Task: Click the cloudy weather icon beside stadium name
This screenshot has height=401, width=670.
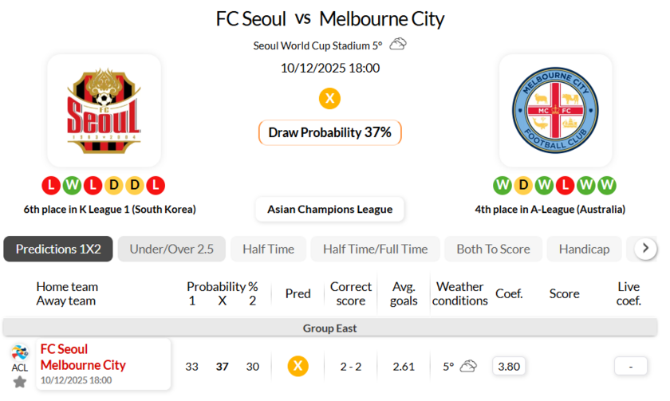Action: tap(397, 45)
